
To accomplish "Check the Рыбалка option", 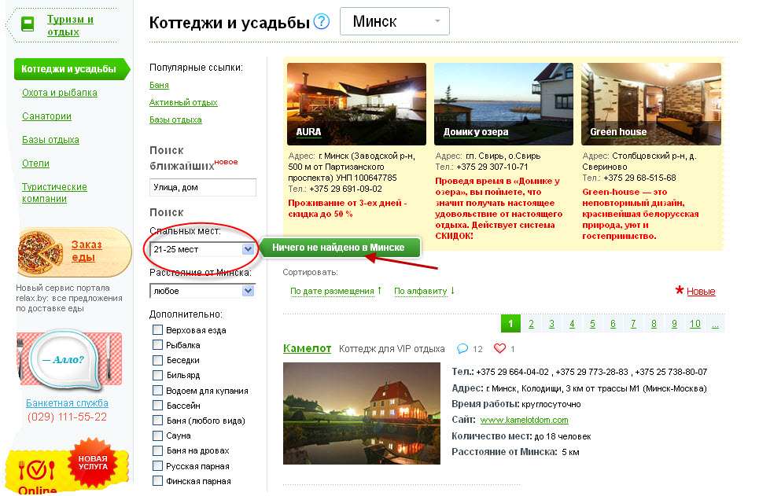I will (158, 345).
